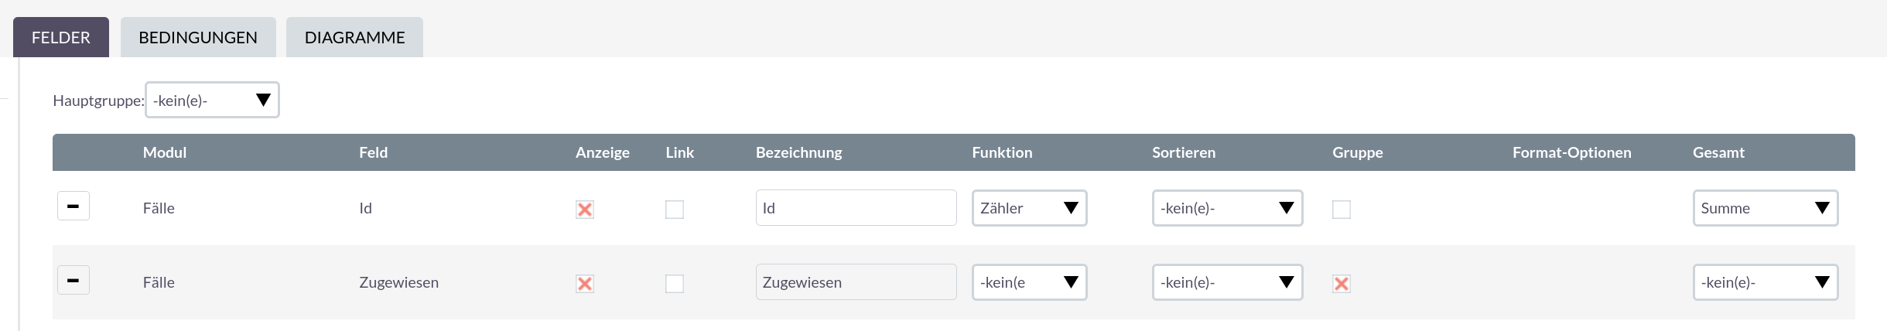This screenshot has height=331, width=1887.
Task: Remove the Zugewiesen field row with minus icon
Action: (73, 281)
